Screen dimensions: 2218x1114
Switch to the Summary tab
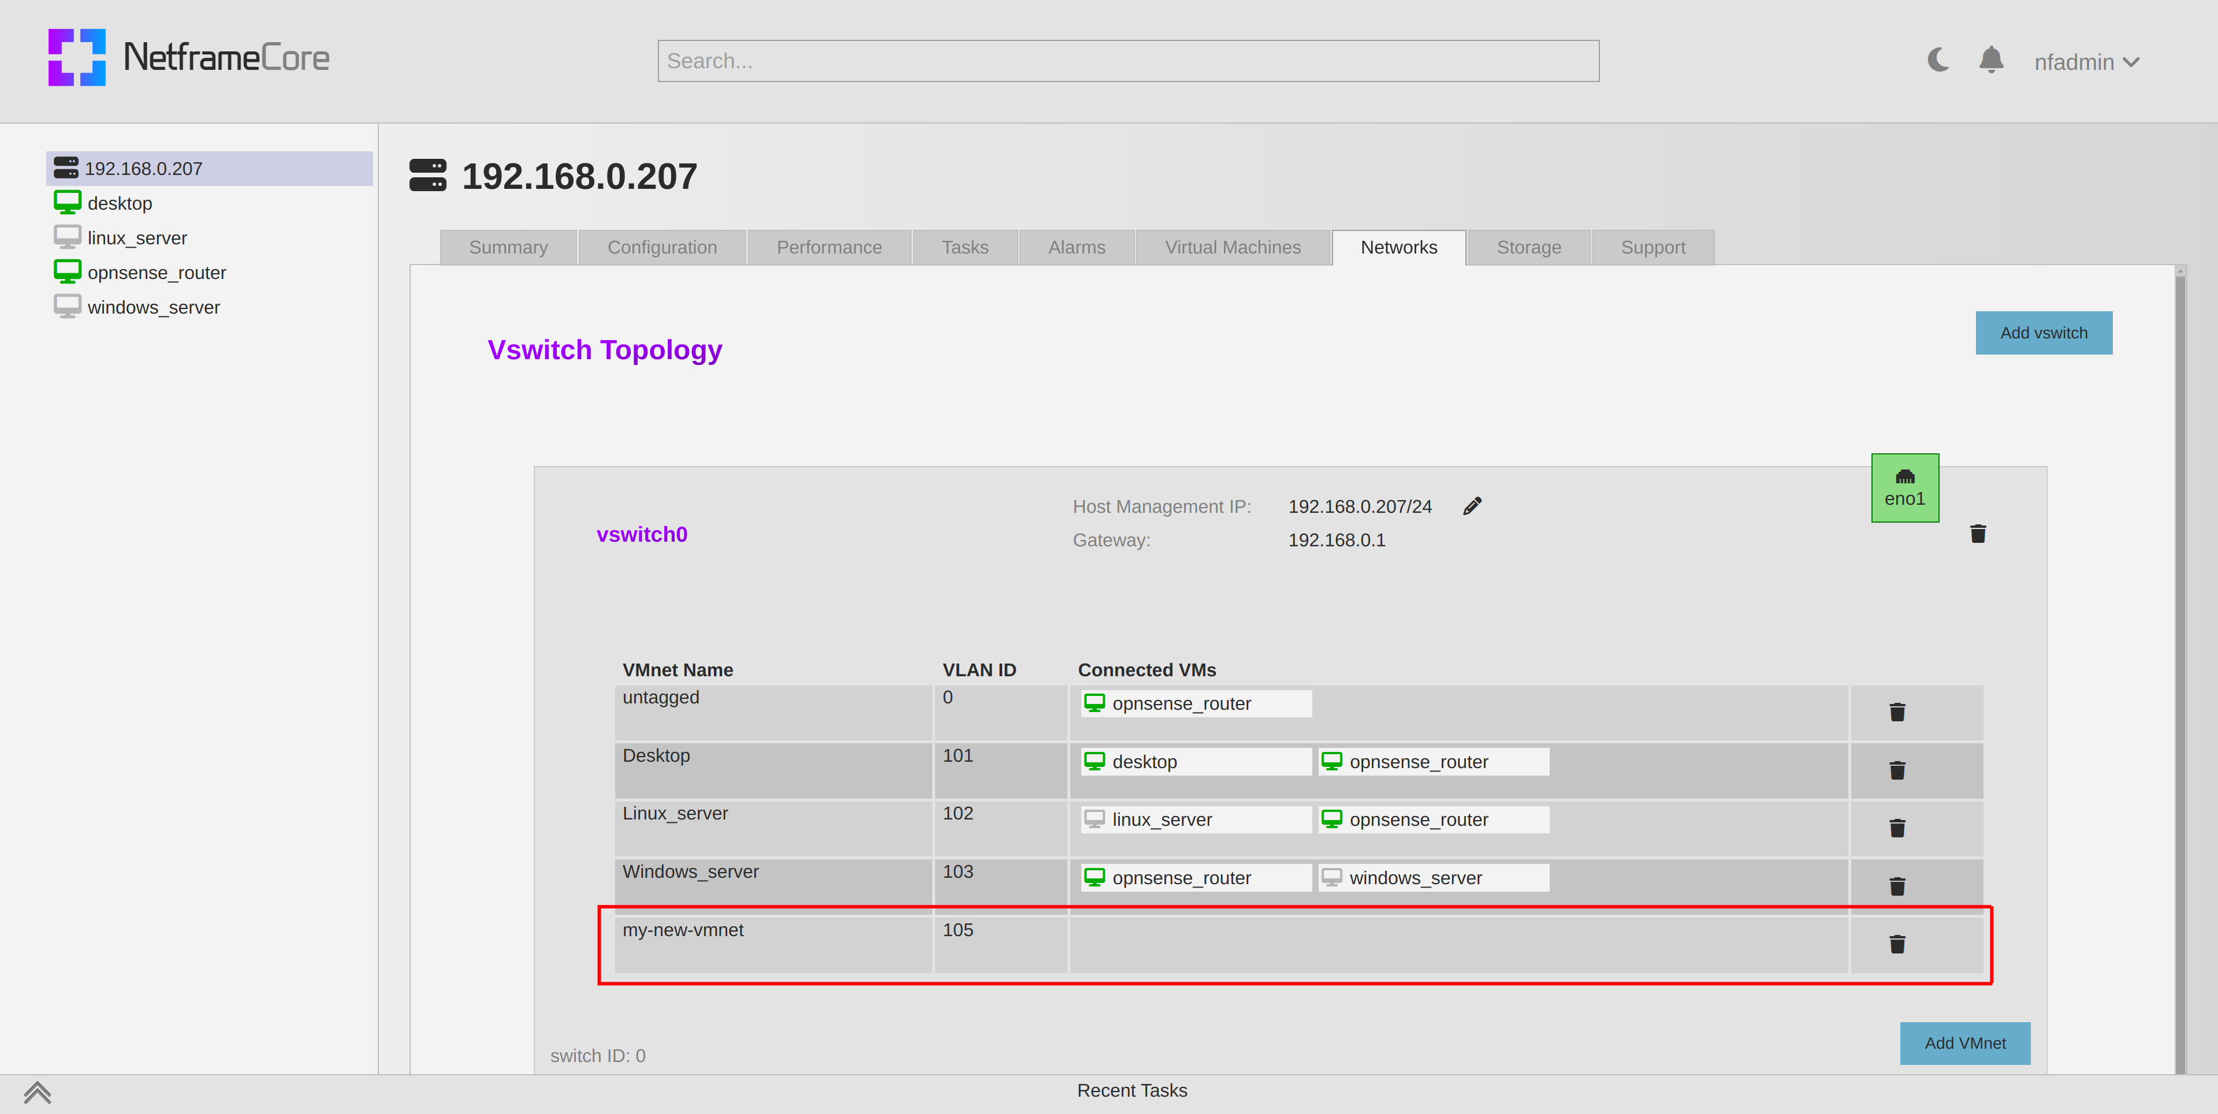508,247
